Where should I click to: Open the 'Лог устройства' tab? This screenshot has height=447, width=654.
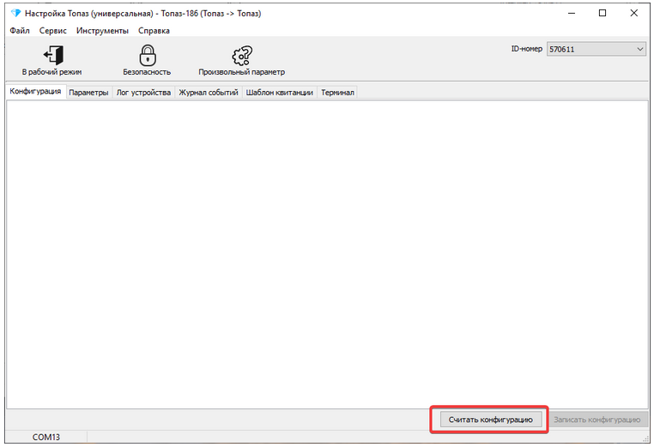(x=143, y=93)
